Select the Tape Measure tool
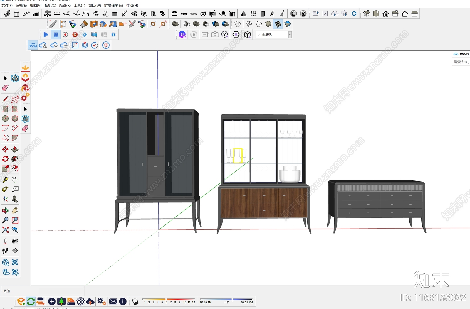The height and width of the screenshot is (309, 470). point(5,180)
